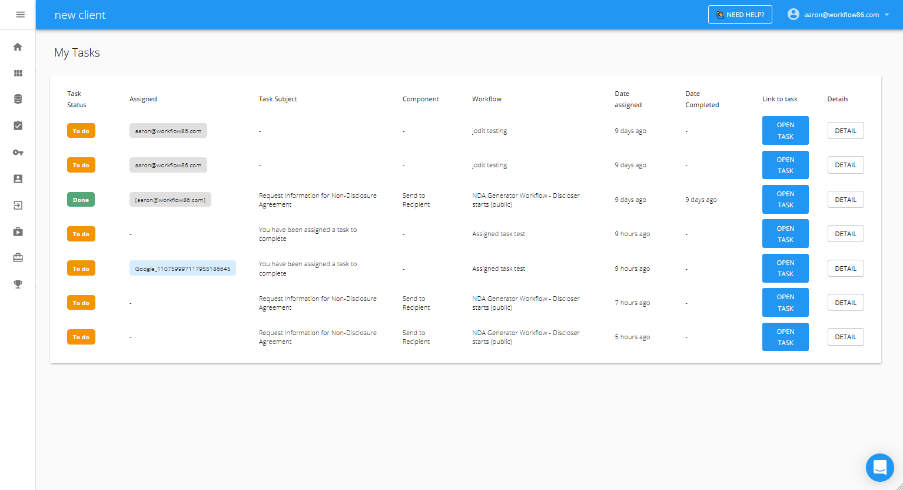The image size is (903, 490).
Task: Click the sign-in arrow icon in sidebar
Action: click(18, 206)
